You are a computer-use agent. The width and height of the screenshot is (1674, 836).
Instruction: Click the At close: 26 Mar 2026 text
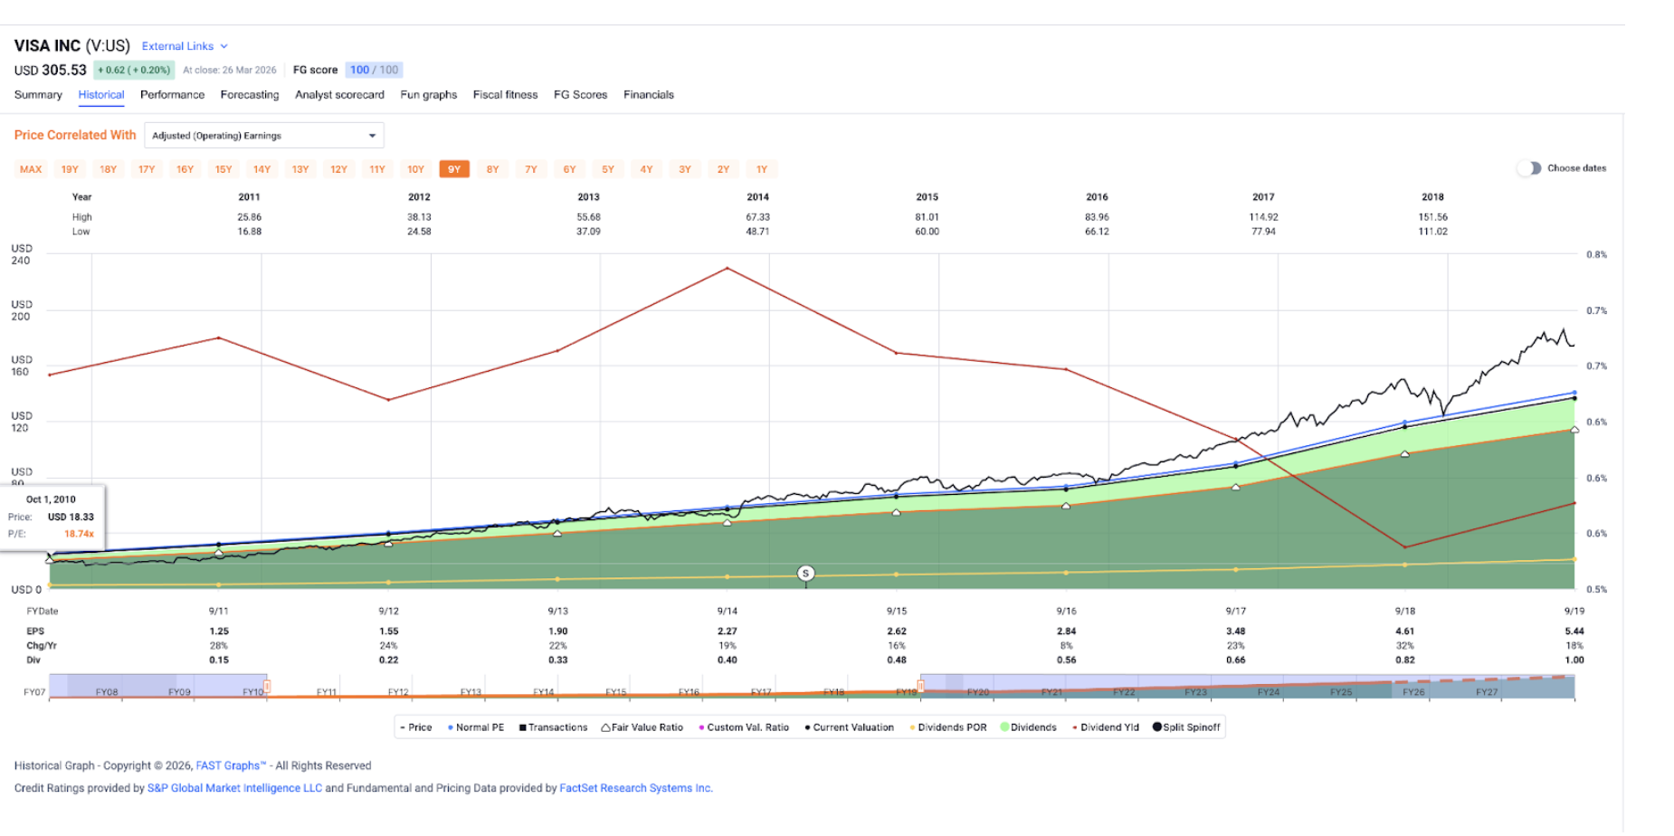click(x=230, y=71)
